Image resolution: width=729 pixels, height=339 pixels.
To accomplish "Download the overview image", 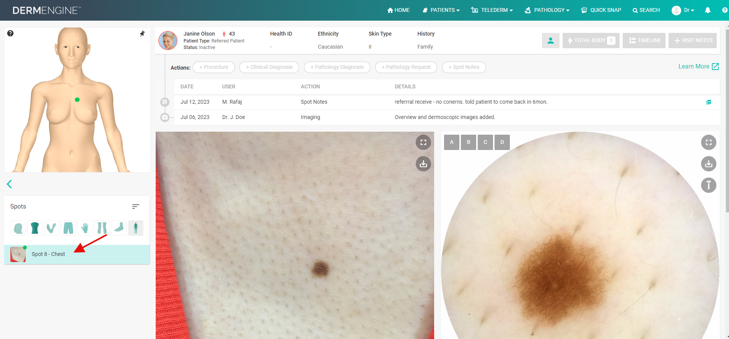I will [x=423, y=164].
